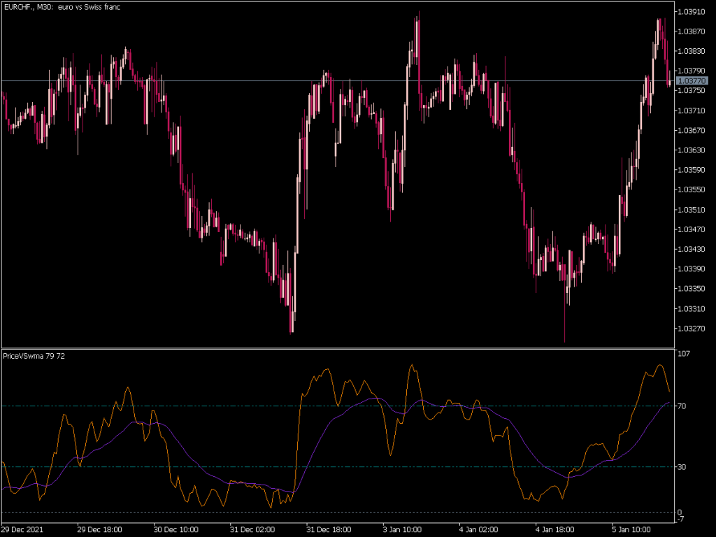Click the 31 Dec 18:00 time axis label
Image resolution: width=716 pixels, height=537 pixels.
327,529
